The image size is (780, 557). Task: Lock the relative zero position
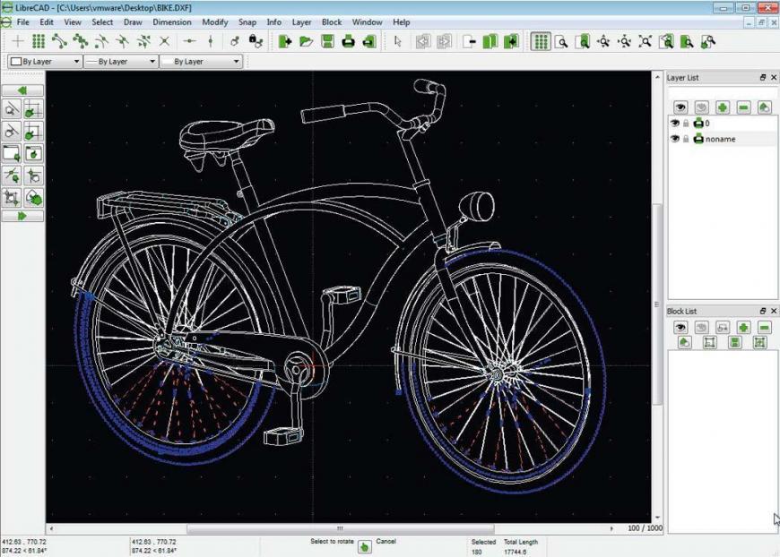256,41
